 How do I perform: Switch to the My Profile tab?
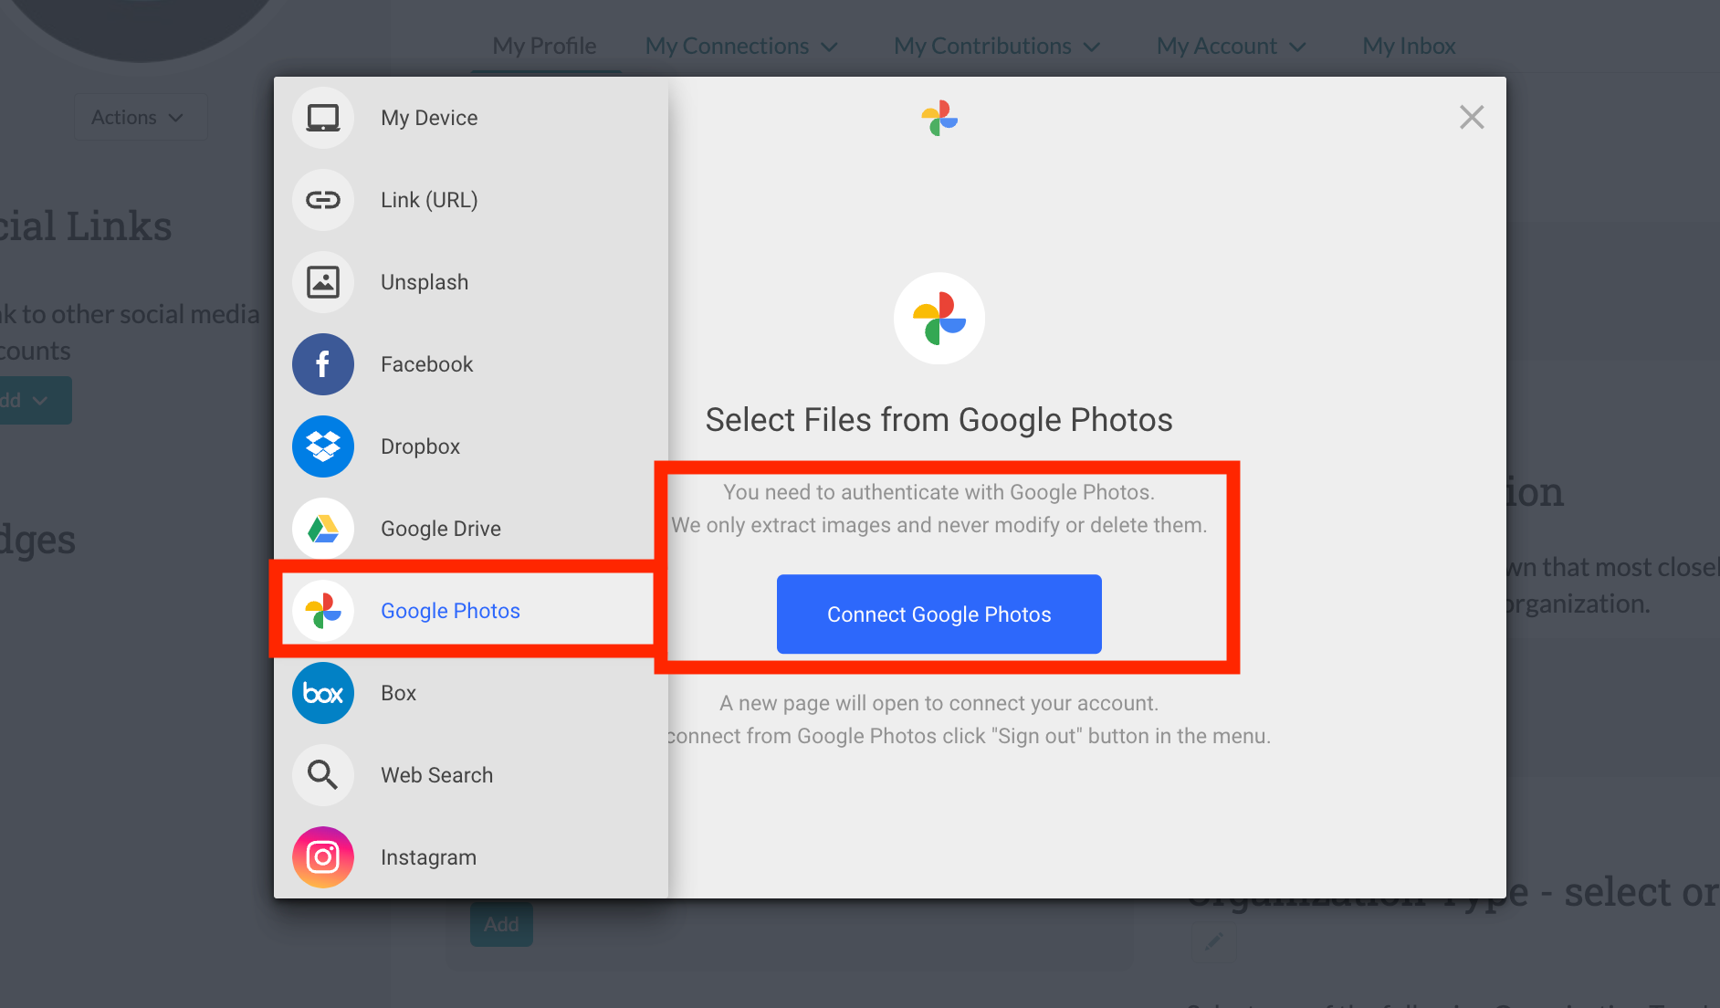click(543, 45)
